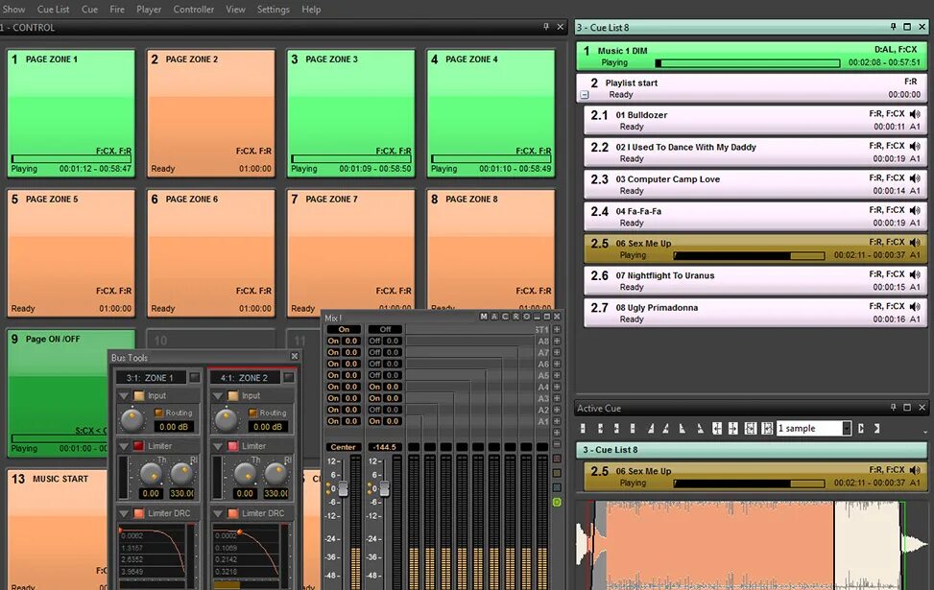Click the A button in Mix window title
This screenshot has width=934, height=590.
(494, 317)
